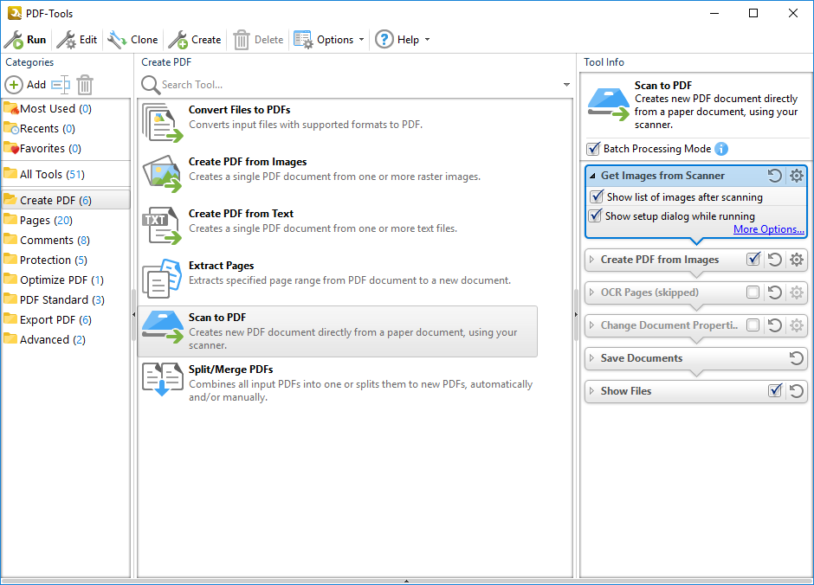Screen dimensions: 814x585
Task: Toggle the Show Files step checkbox
Action: coord(774,391)
